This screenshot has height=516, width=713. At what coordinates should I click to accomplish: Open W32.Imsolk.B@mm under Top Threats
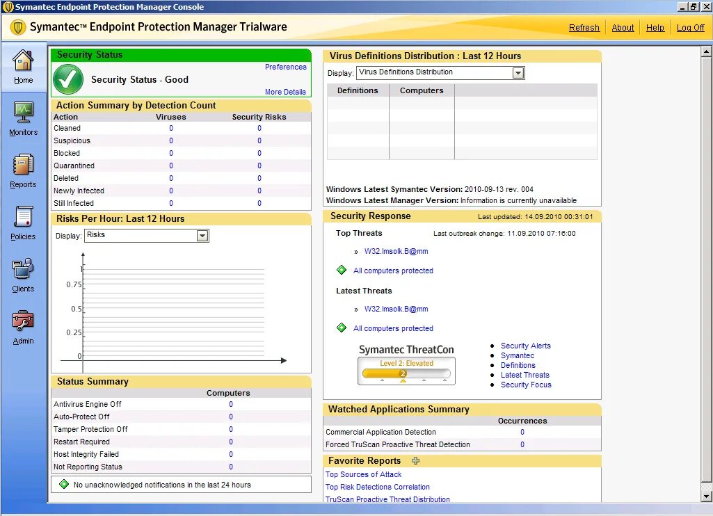pos(396,251)
